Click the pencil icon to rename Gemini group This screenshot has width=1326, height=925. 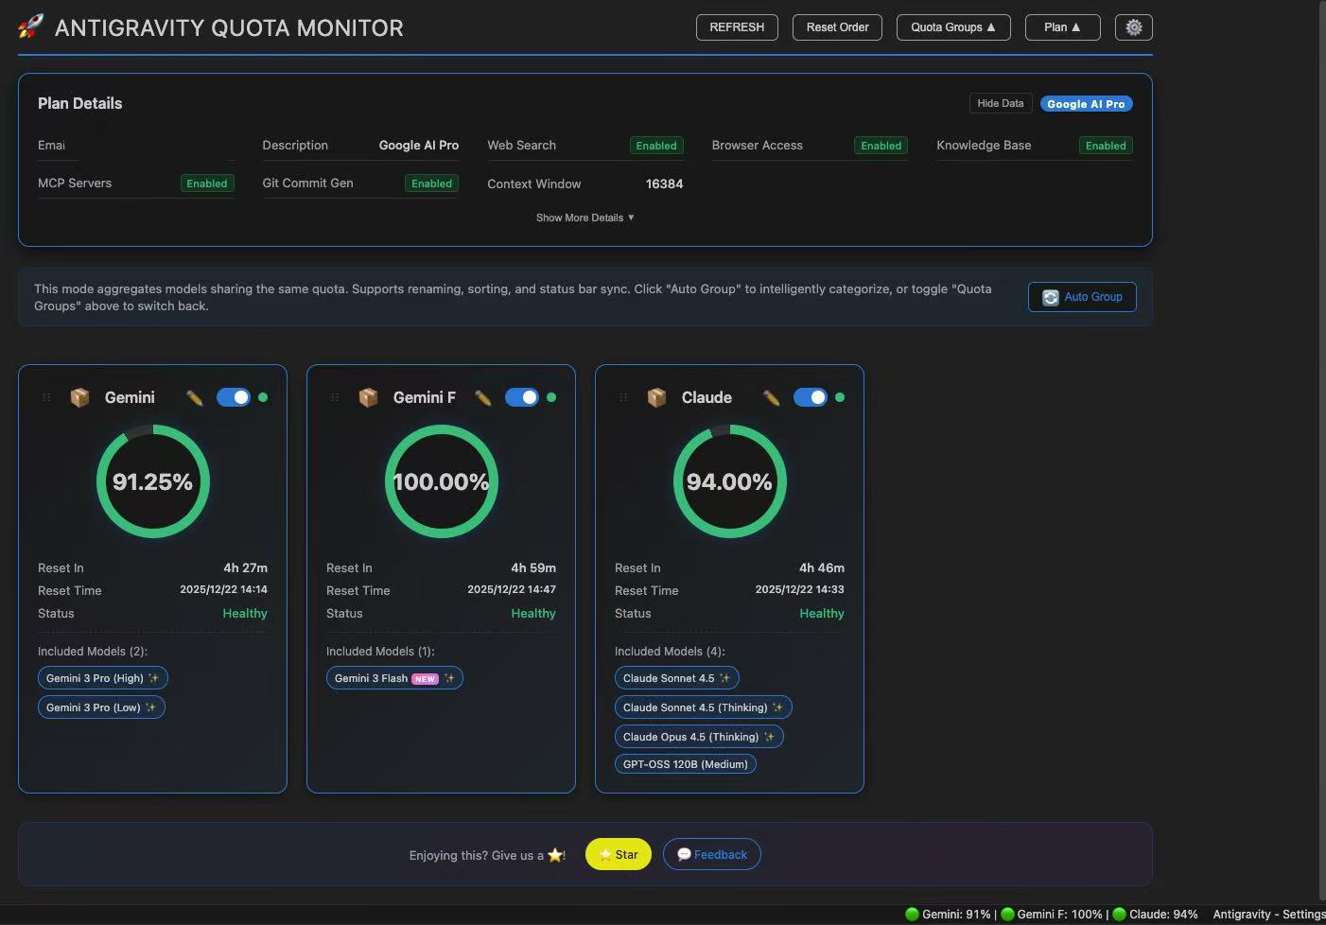tap(194, 398)
